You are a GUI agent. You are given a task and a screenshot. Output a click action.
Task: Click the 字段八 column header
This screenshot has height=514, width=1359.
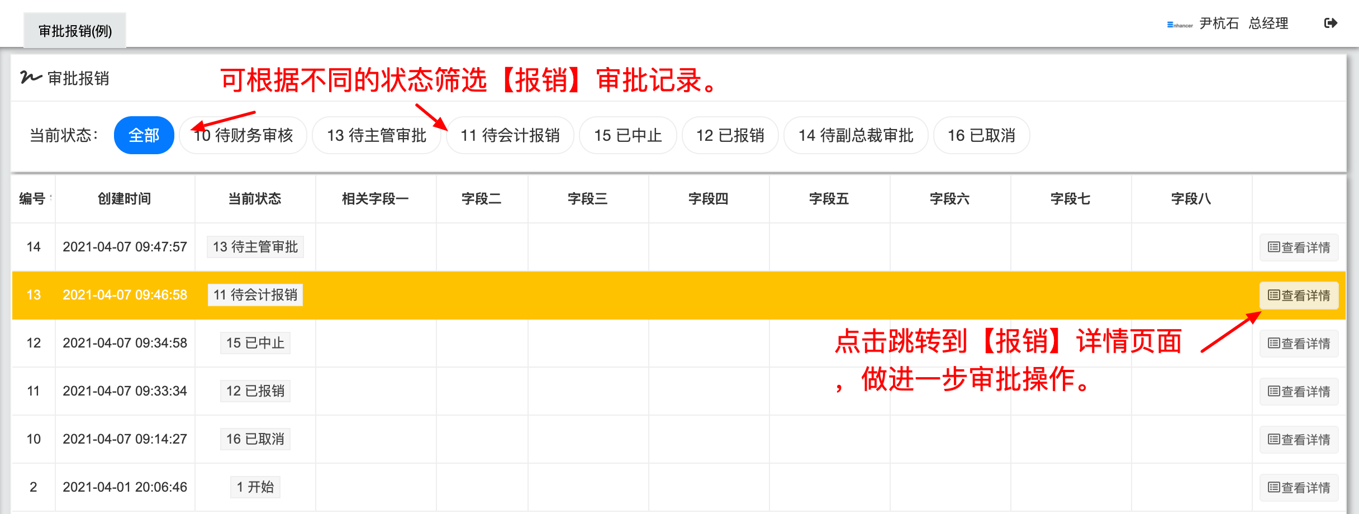pos(1191,199)
